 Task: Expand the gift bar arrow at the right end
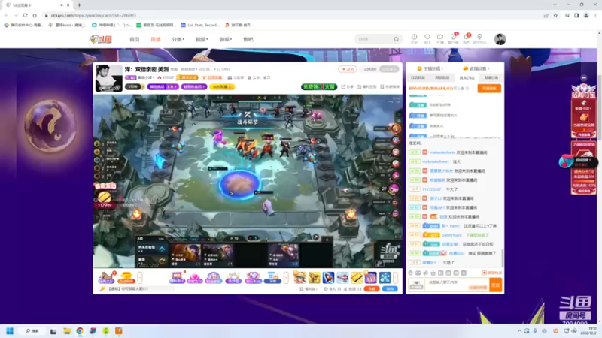[x=396, y=277]
